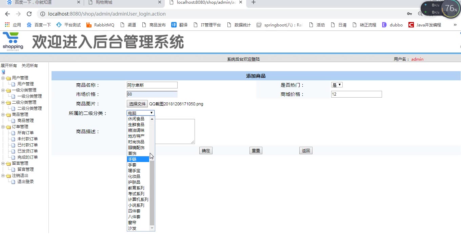This screenshot has height=244, width=461.
Task: Open 所有订单 in the tree
Action: pyautogui.click(x=25, y=133)
